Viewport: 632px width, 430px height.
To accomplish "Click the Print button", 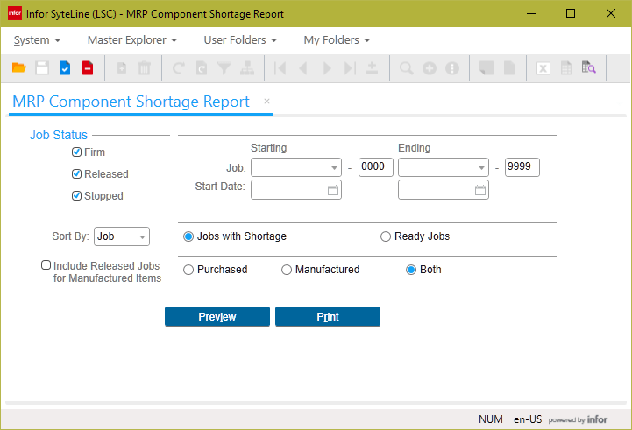I will [x=328, y=316].
